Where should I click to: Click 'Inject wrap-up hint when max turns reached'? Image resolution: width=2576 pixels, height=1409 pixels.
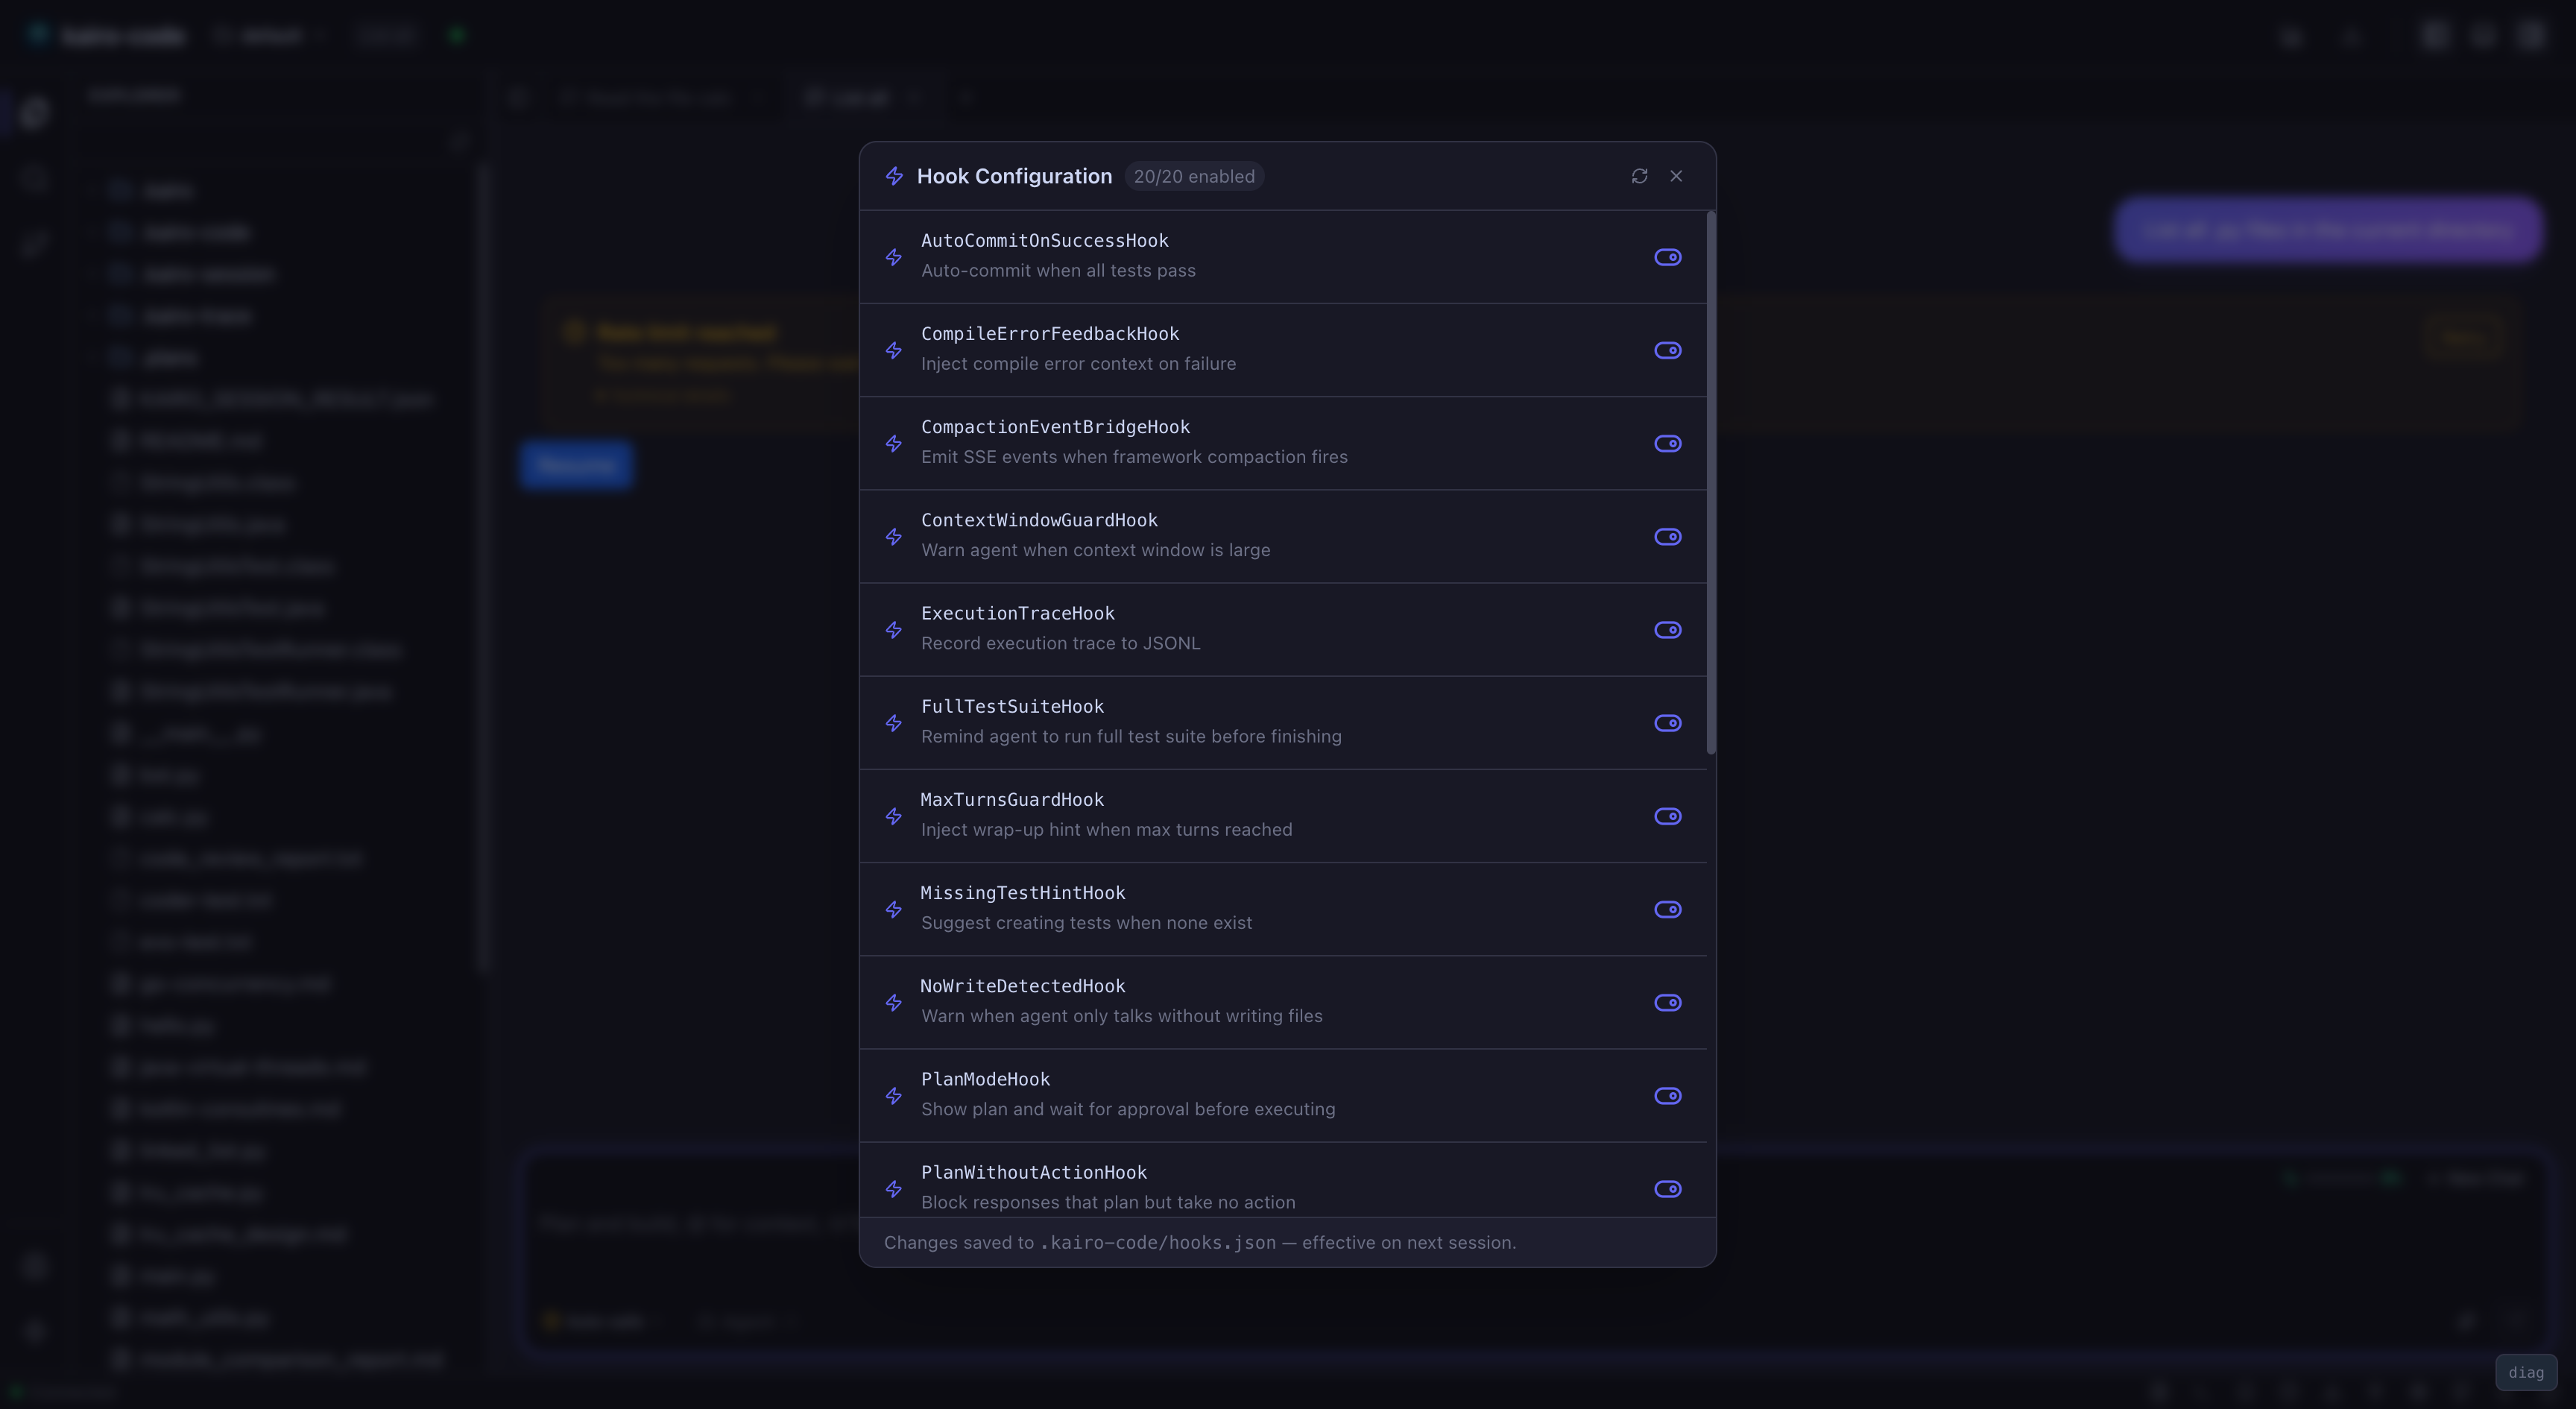(x=1106, y=829)
